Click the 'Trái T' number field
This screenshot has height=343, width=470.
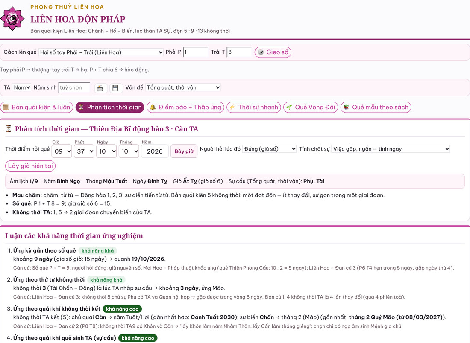(x=239, y=52)
